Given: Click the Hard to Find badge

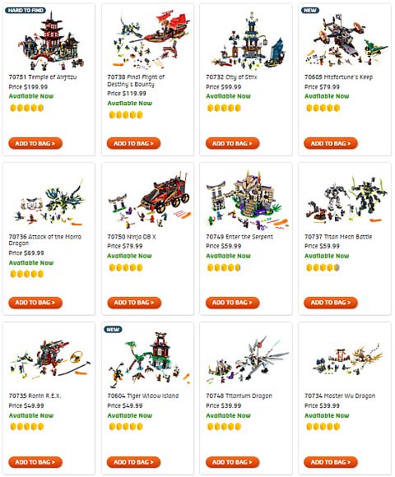Looking at the screenshot, I should click(x=26, y=10).
